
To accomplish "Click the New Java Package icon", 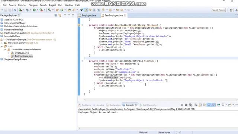I will [57, 10].
